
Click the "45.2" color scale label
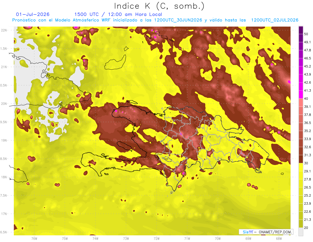point(308,66)
